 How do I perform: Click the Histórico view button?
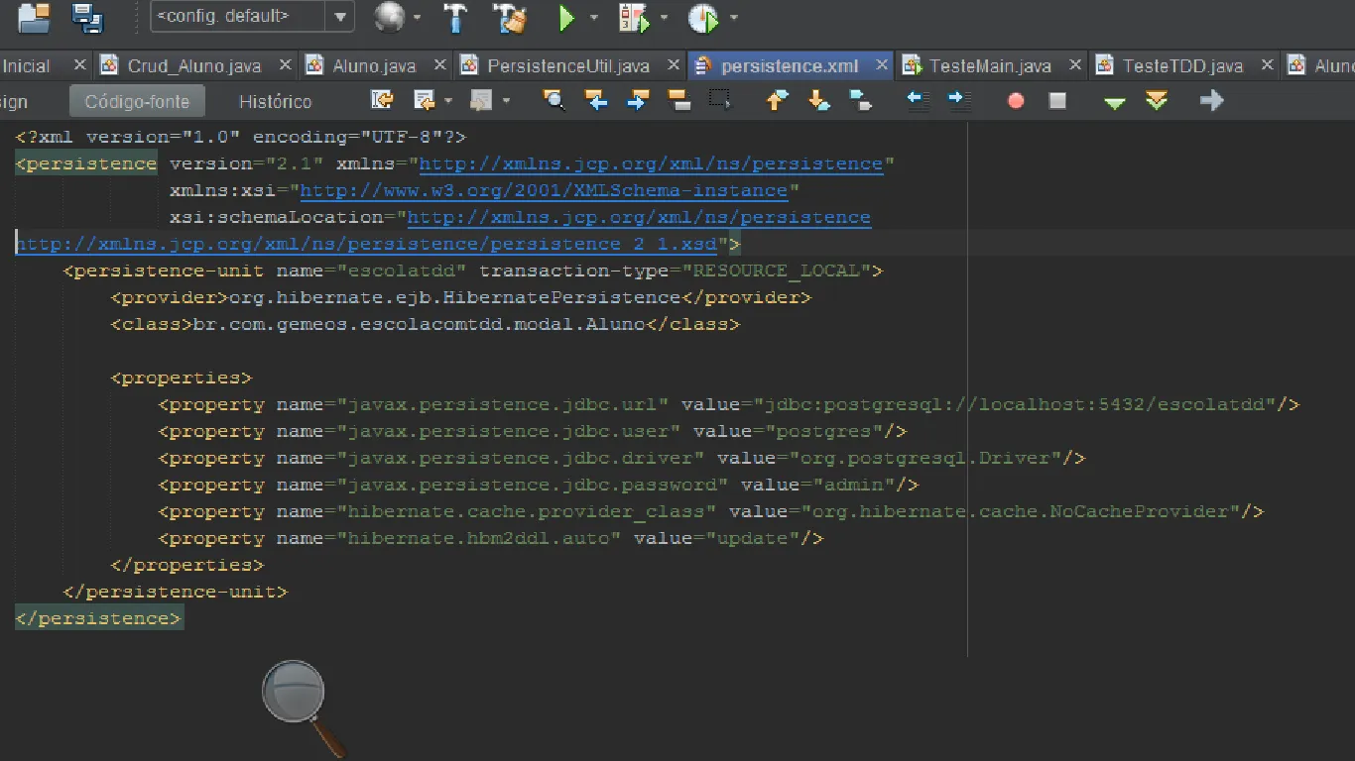[275, 101]
